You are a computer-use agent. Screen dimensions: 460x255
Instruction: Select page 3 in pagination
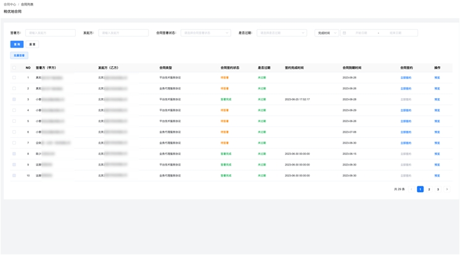click(x=438, y=189)
